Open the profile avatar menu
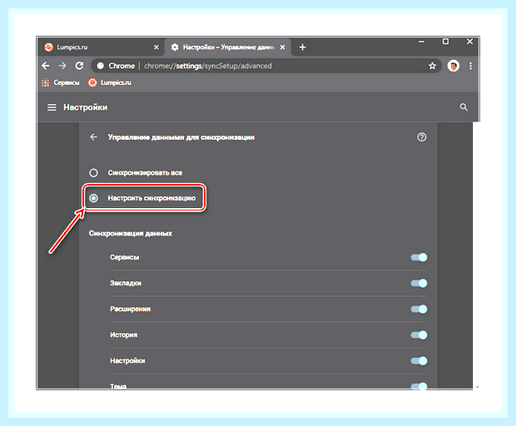This screenshot has height=426, width=516. tap(453, 66)
